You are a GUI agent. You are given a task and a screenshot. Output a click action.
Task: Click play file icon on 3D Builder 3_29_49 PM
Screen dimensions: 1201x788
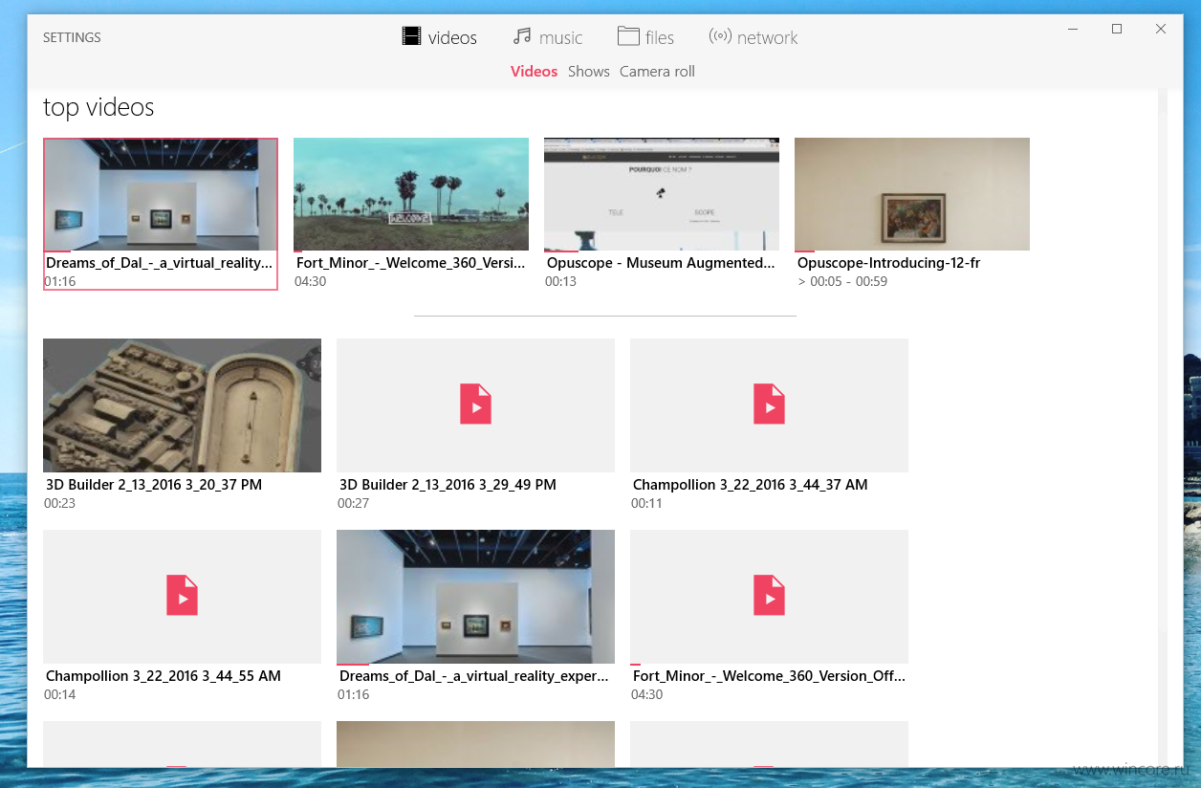pyautogui.click(x=475, y=405)
